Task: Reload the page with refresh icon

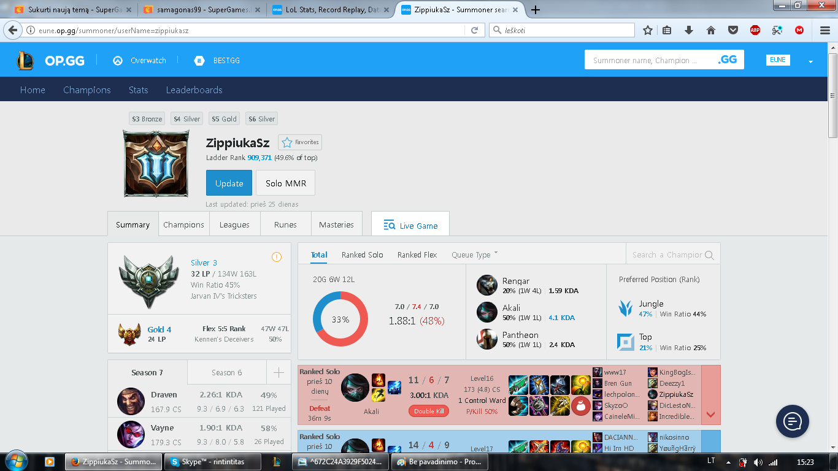Action: 474,30
